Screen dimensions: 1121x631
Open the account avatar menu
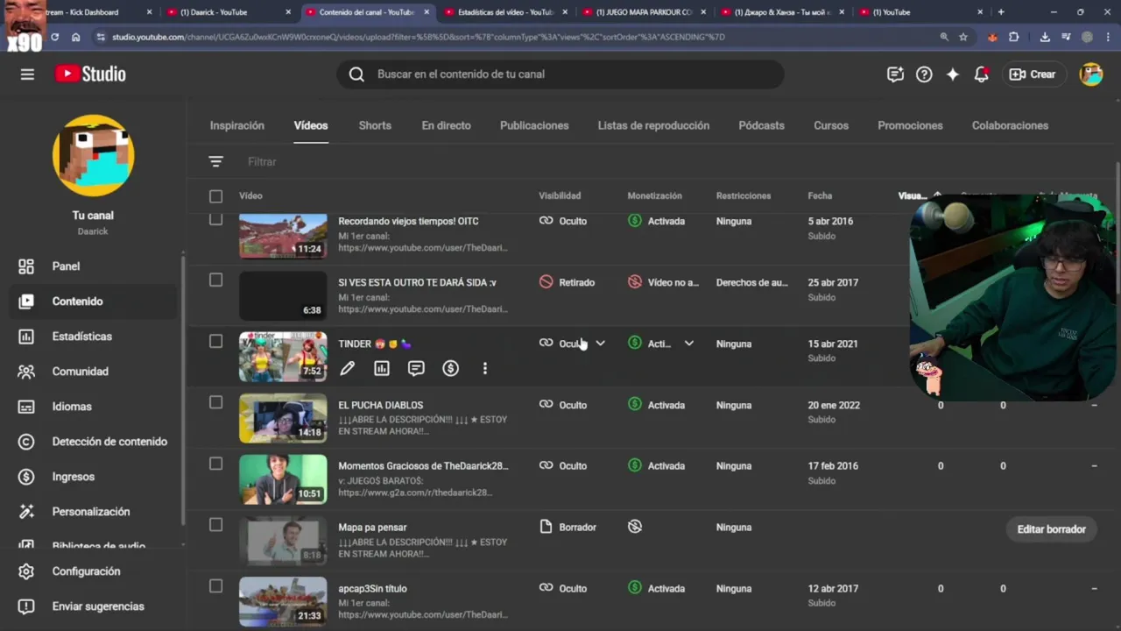(x=1091, y=74)
